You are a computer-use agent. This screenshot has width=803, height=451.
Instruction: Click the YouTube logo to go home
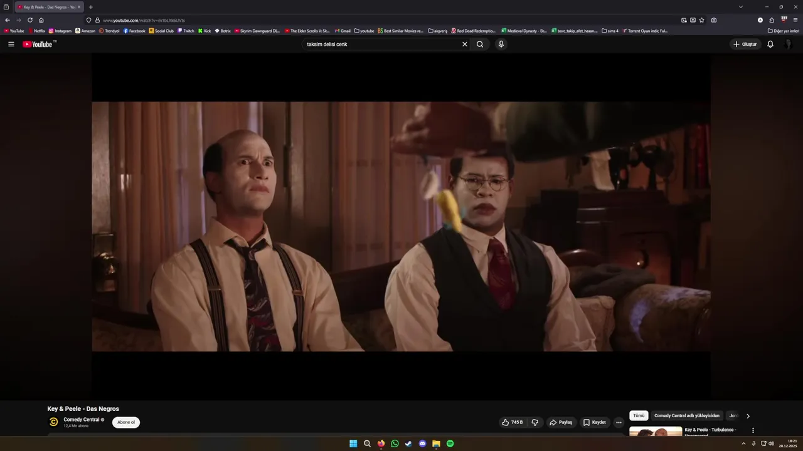[x=39, y=44]
